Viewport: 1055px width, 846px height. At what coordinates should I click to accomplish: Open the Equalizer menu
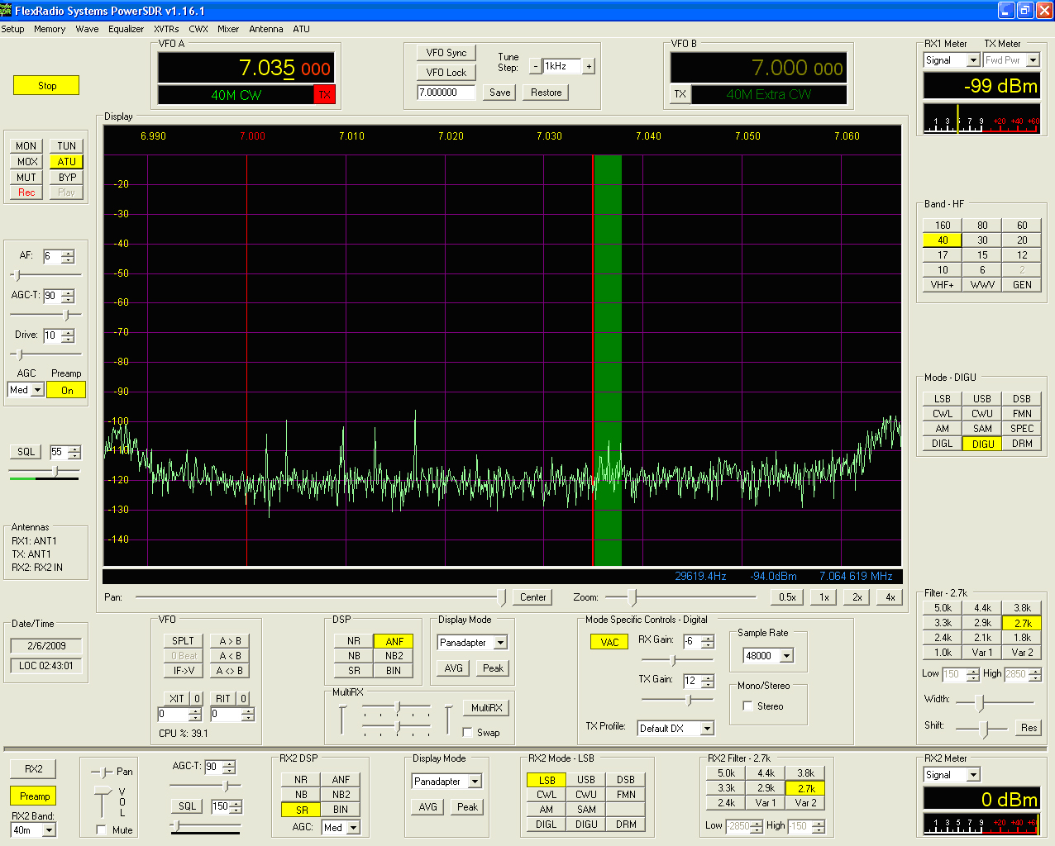point(126,29)
